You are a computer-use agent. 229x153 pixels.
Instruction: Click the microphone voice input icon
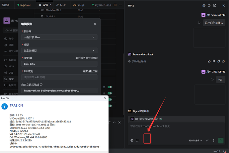point(214,141)
